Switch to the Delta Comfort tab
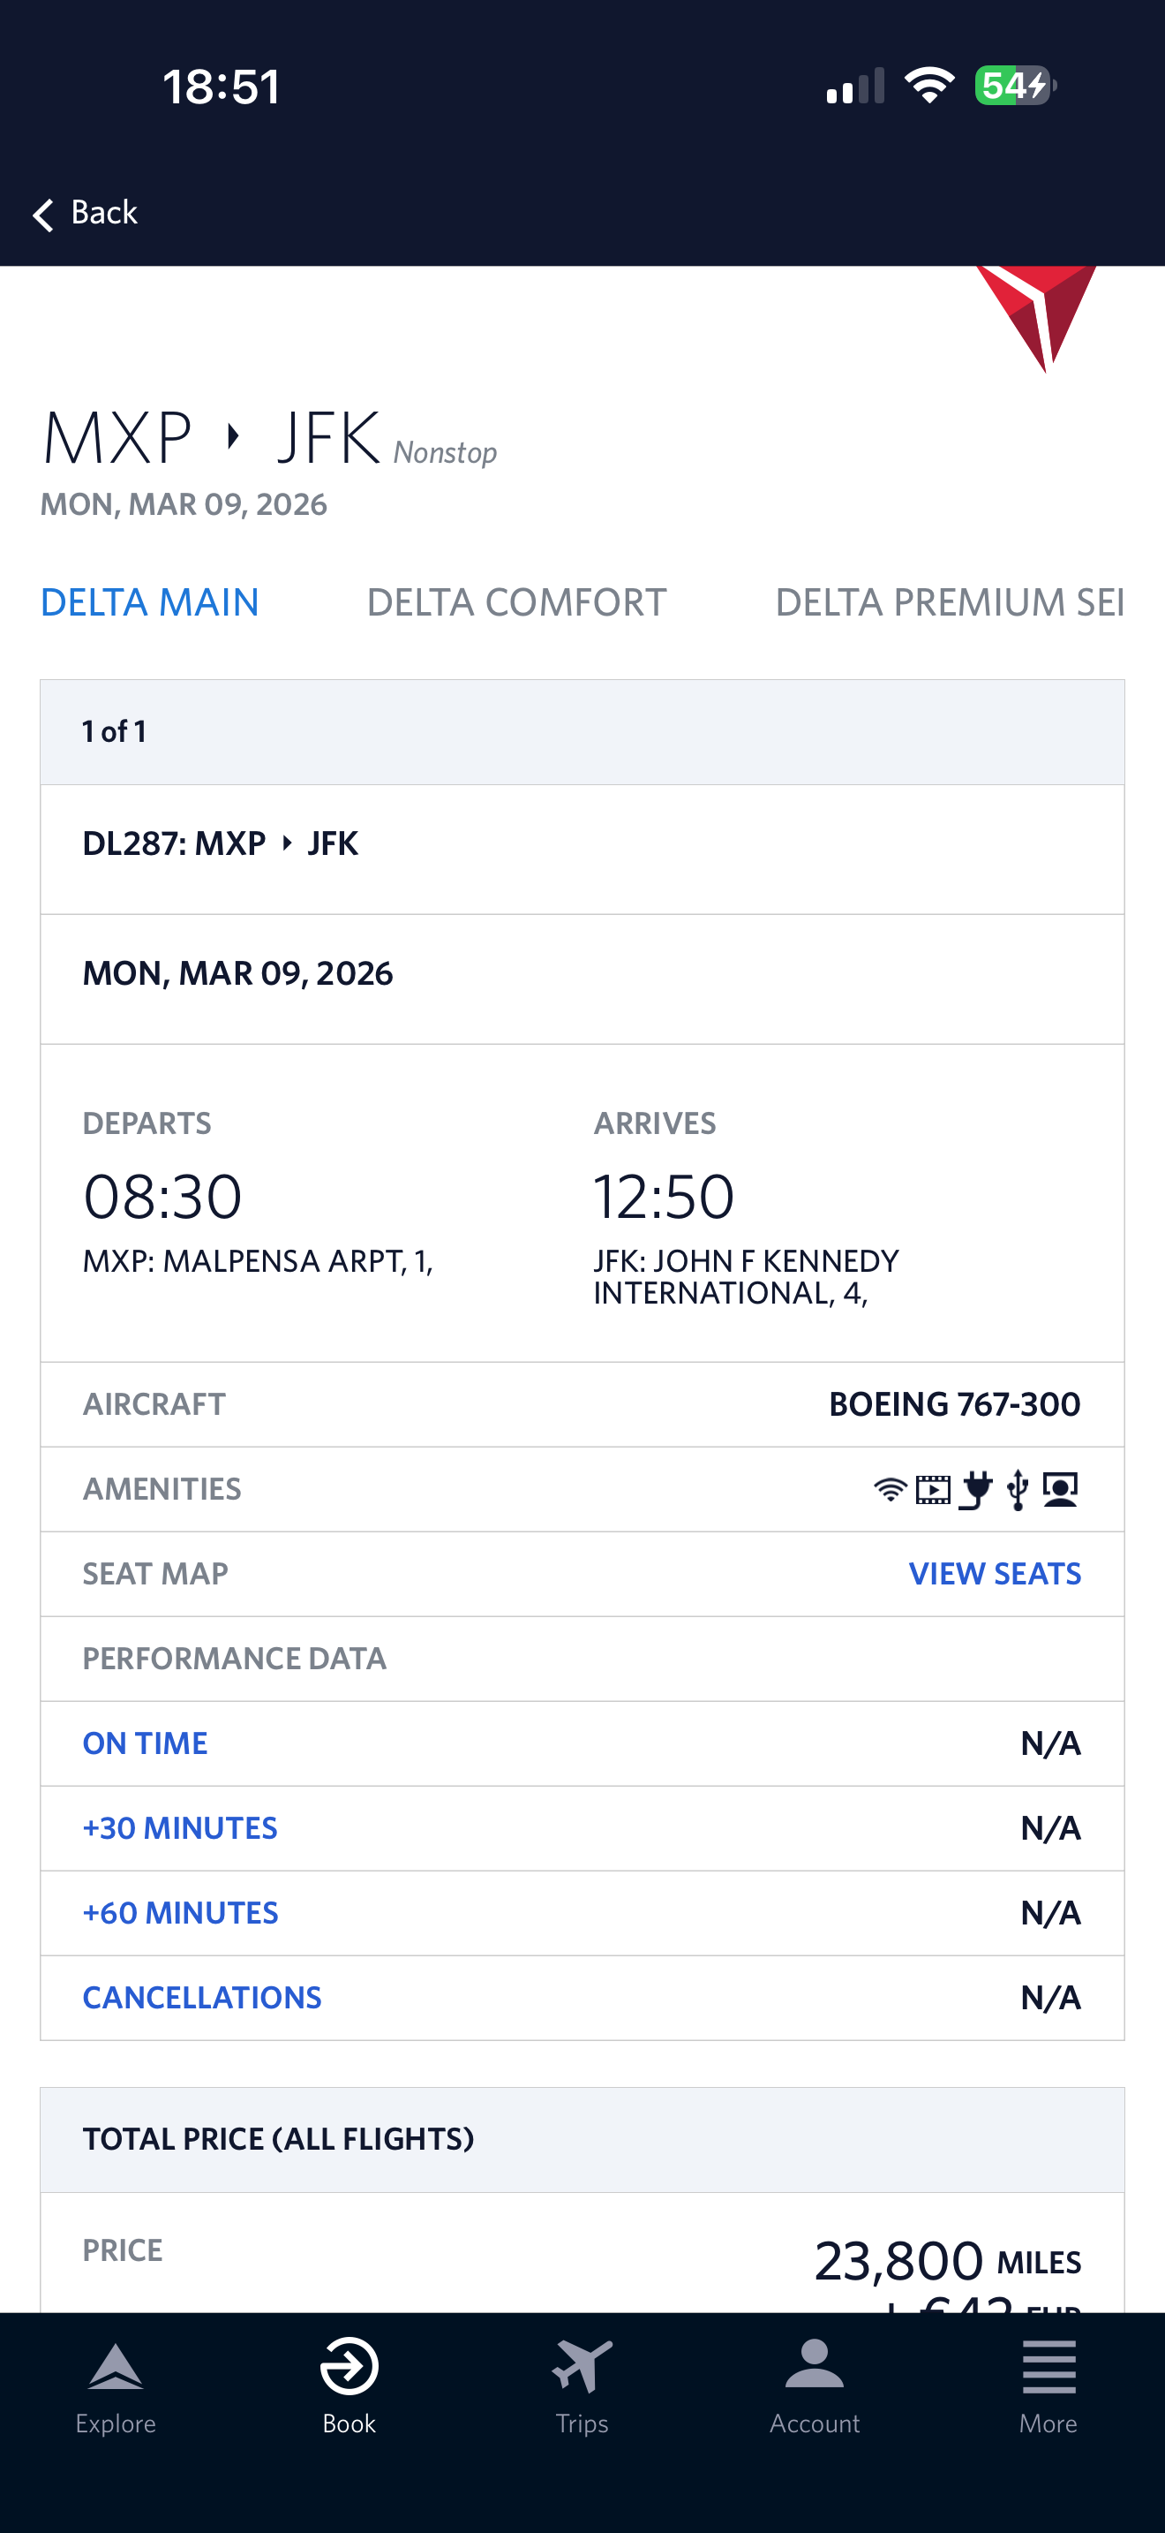 (x=516, y=601)
